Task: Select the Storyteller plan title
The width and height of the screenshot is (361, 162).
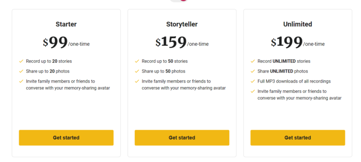Action: click(x=182, y=24)
